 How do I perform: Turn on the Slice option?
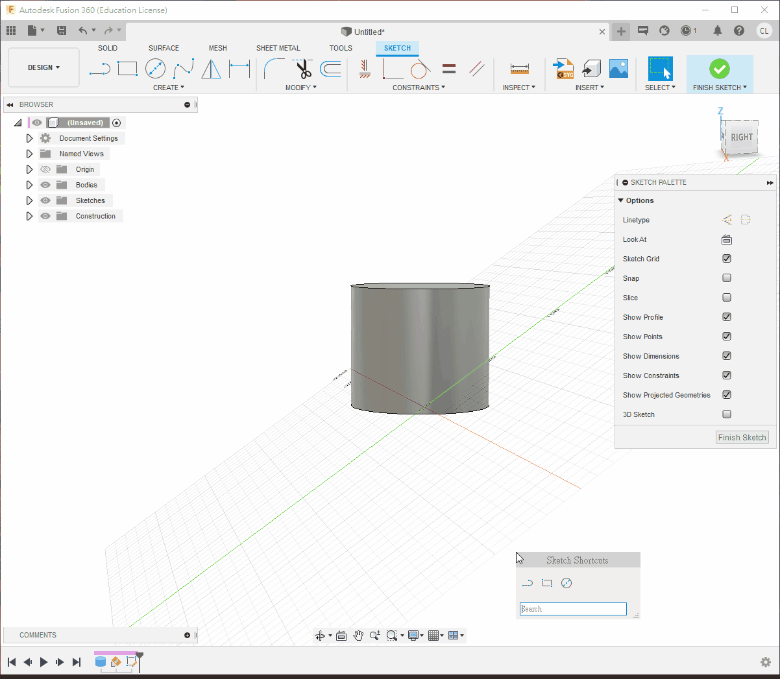click(x=727, y=298)
